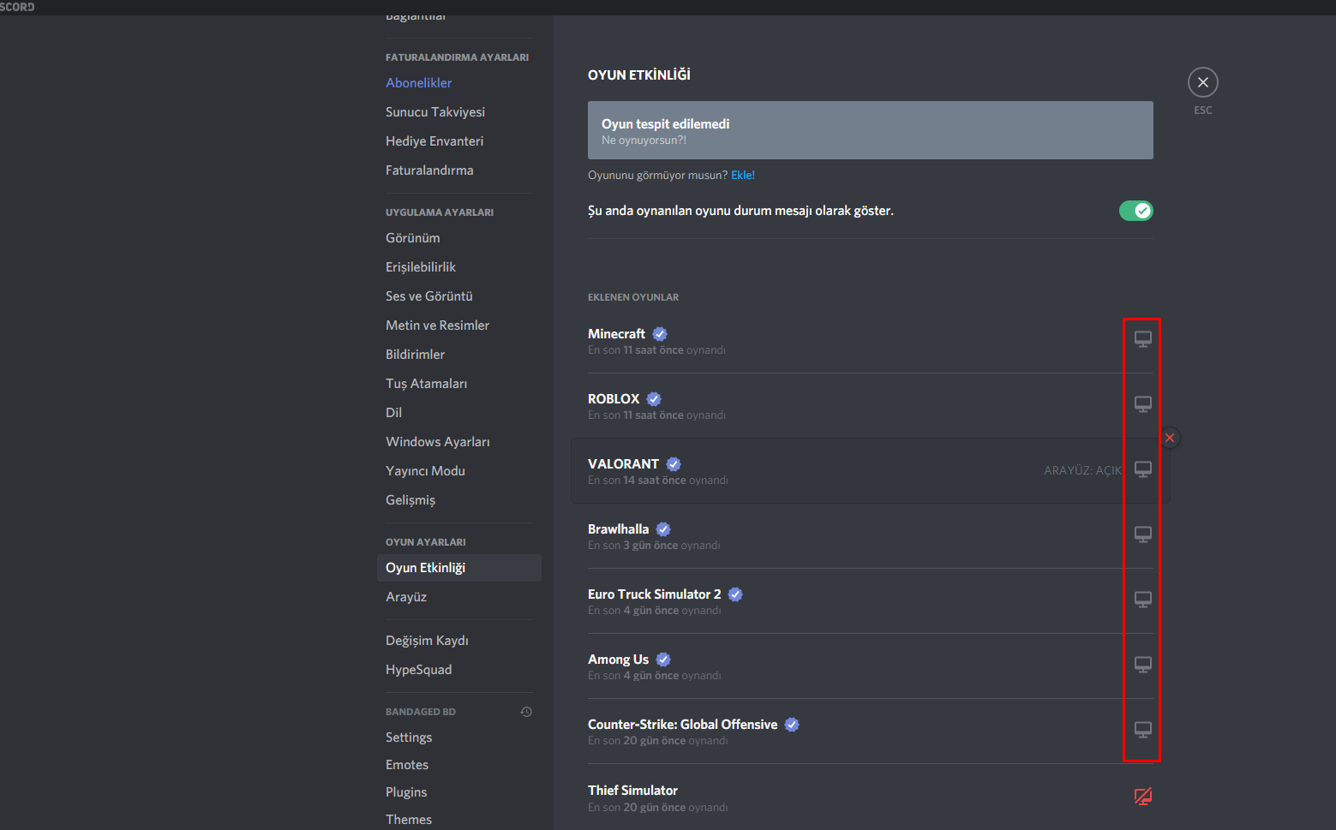The height and width of the screenshot is (830, 1336).
Task: Toggle overlay for Counter-Strike: Global Offensive
Action: (x=1142, y=730)
